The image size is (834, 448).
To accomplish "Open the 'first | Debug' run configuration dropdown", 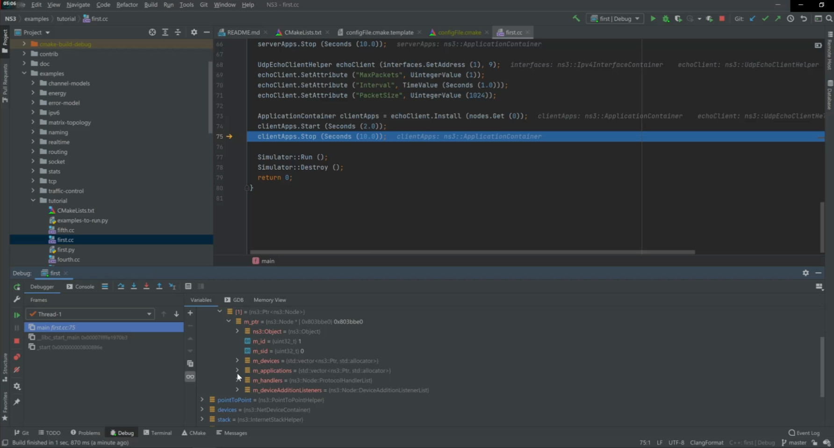I will [x=615, y=19].
